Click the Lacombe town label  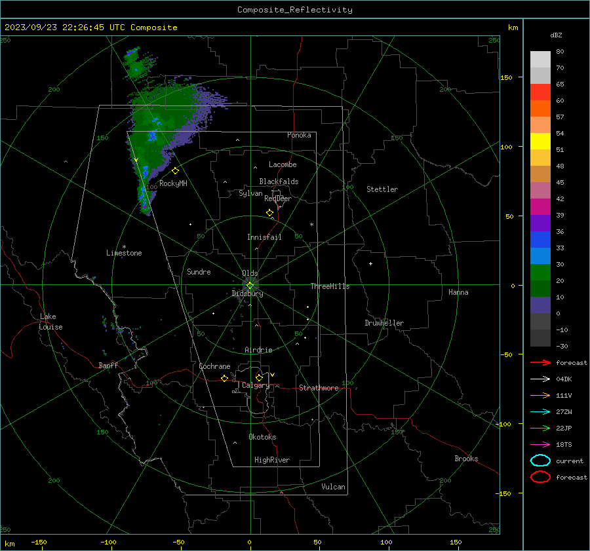pyautogui.click(x=283, y=164)
